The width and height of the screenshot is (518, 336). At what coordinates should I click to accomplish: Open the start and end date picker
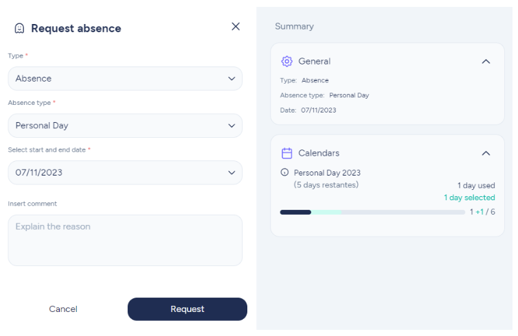(125, 172)
